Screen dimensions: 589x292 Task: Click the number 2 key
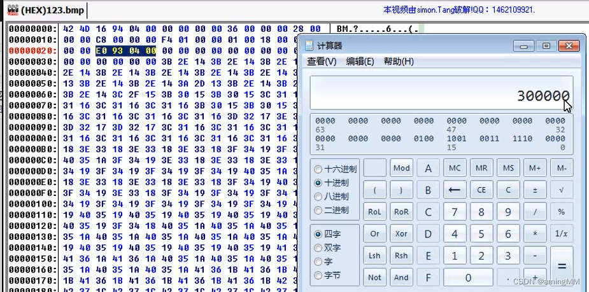click(481, 255)
